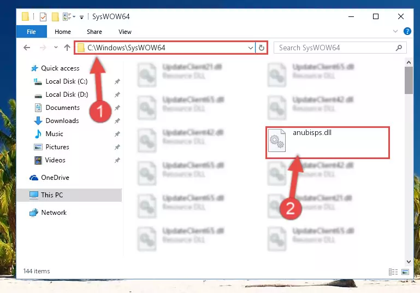The width and height of the screenshot is (420, 293).
Task: Select This PC in navigation pane
Action: pyautogui.click(x=69, y=195)
